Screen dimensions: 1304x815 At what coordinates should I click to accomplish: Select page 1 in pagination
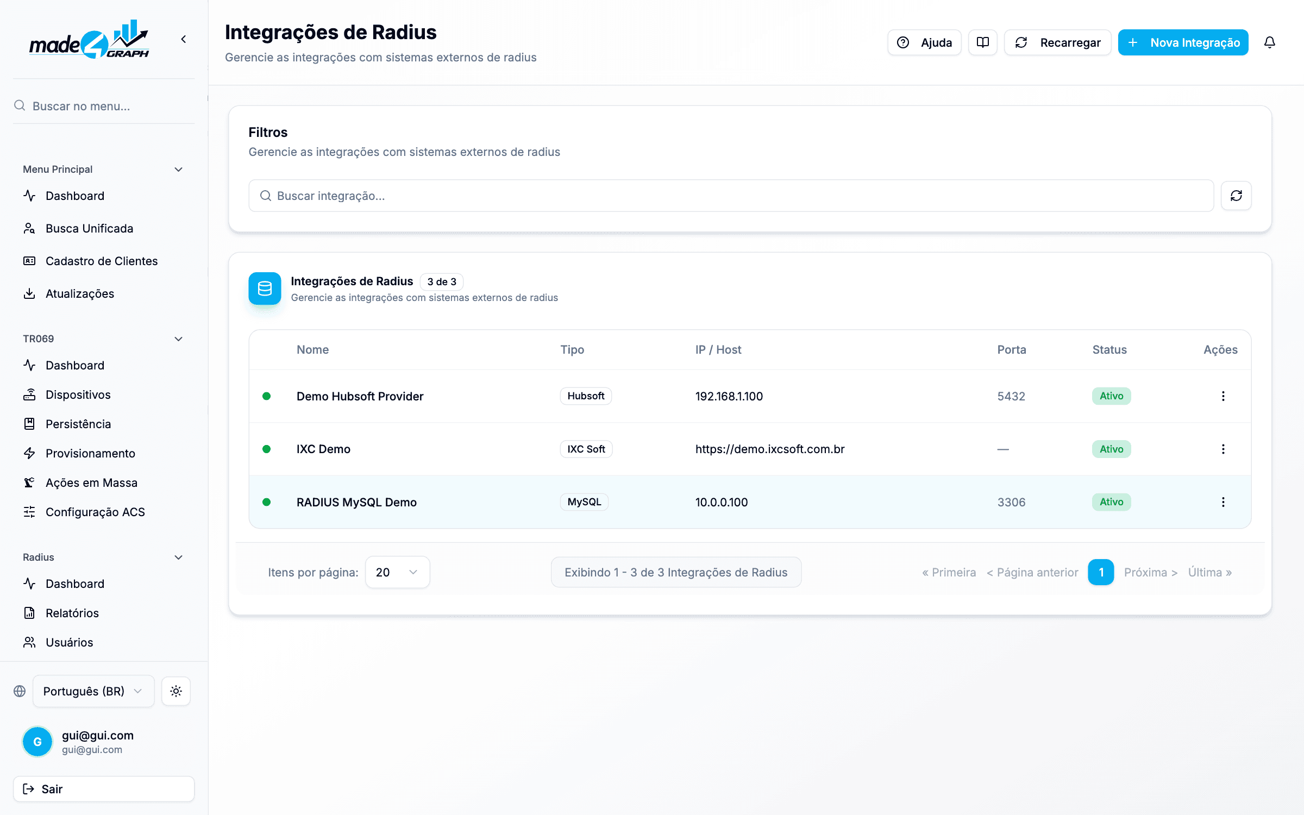1101,572
